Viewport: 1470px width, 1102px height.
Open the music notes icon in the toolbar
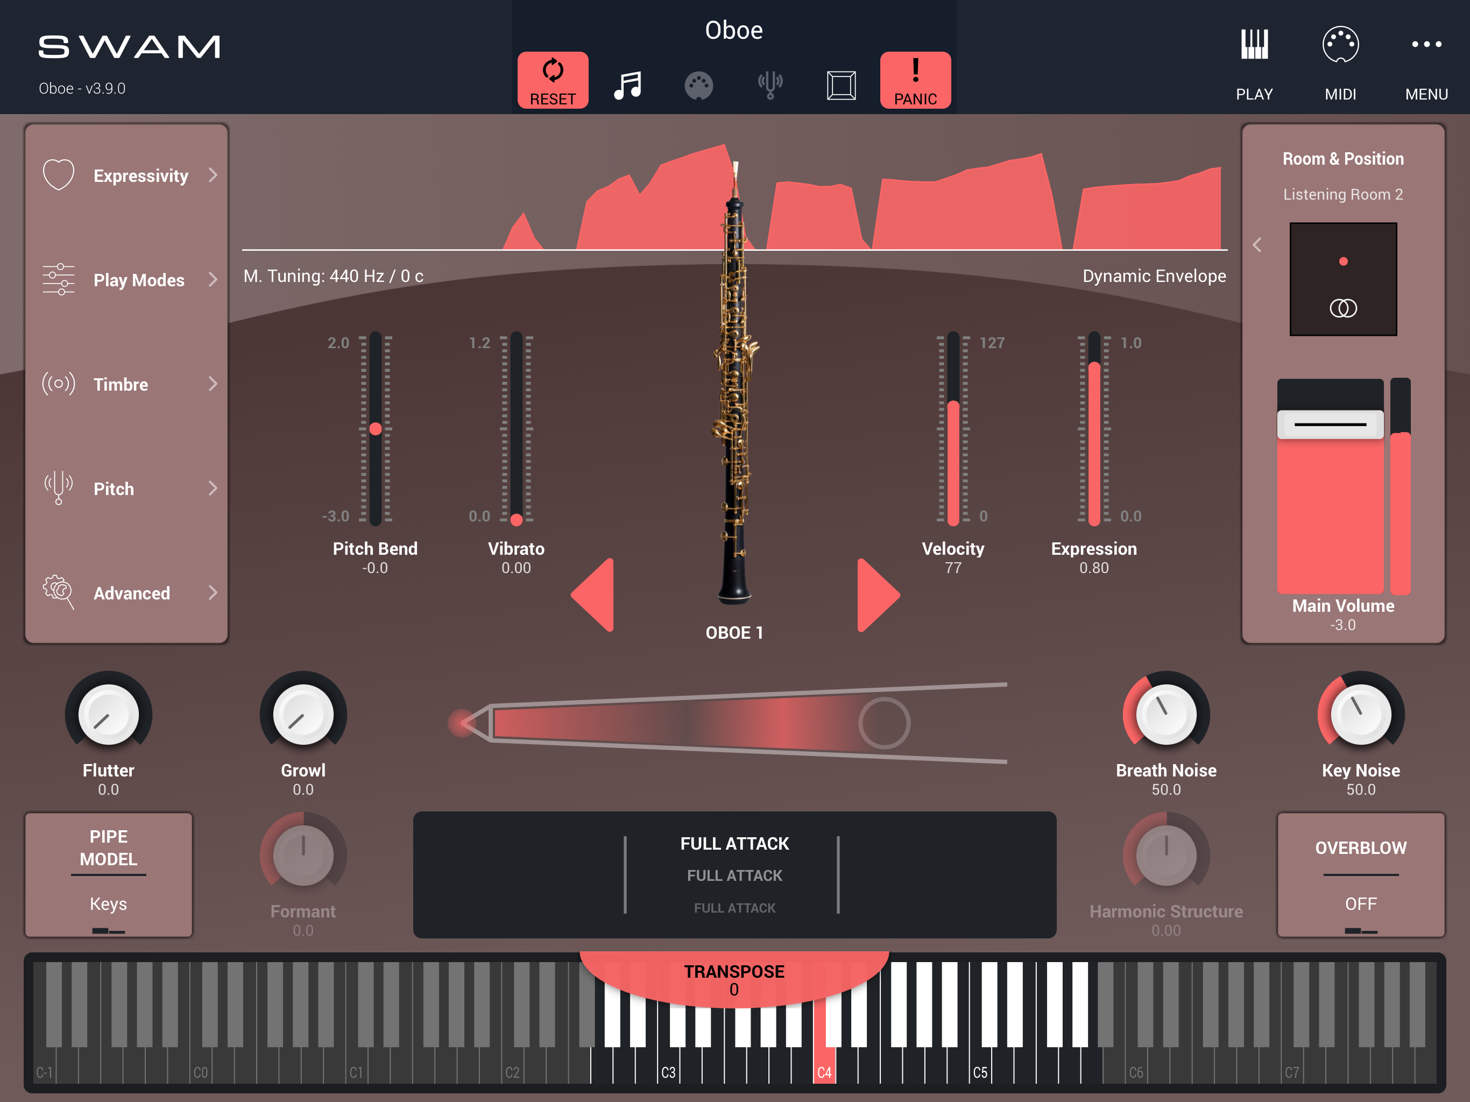point(627,85)
